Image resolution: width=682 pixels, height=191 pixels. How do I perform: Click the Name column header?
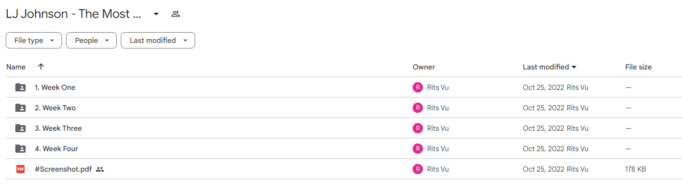[16, 67]
